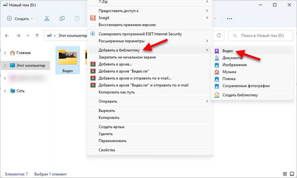Image resolution: width=297 pixels, height=178 pixels.
Task: Click "Сохраненные фотографии" text in submenu
Action: [x=246, y=86]
